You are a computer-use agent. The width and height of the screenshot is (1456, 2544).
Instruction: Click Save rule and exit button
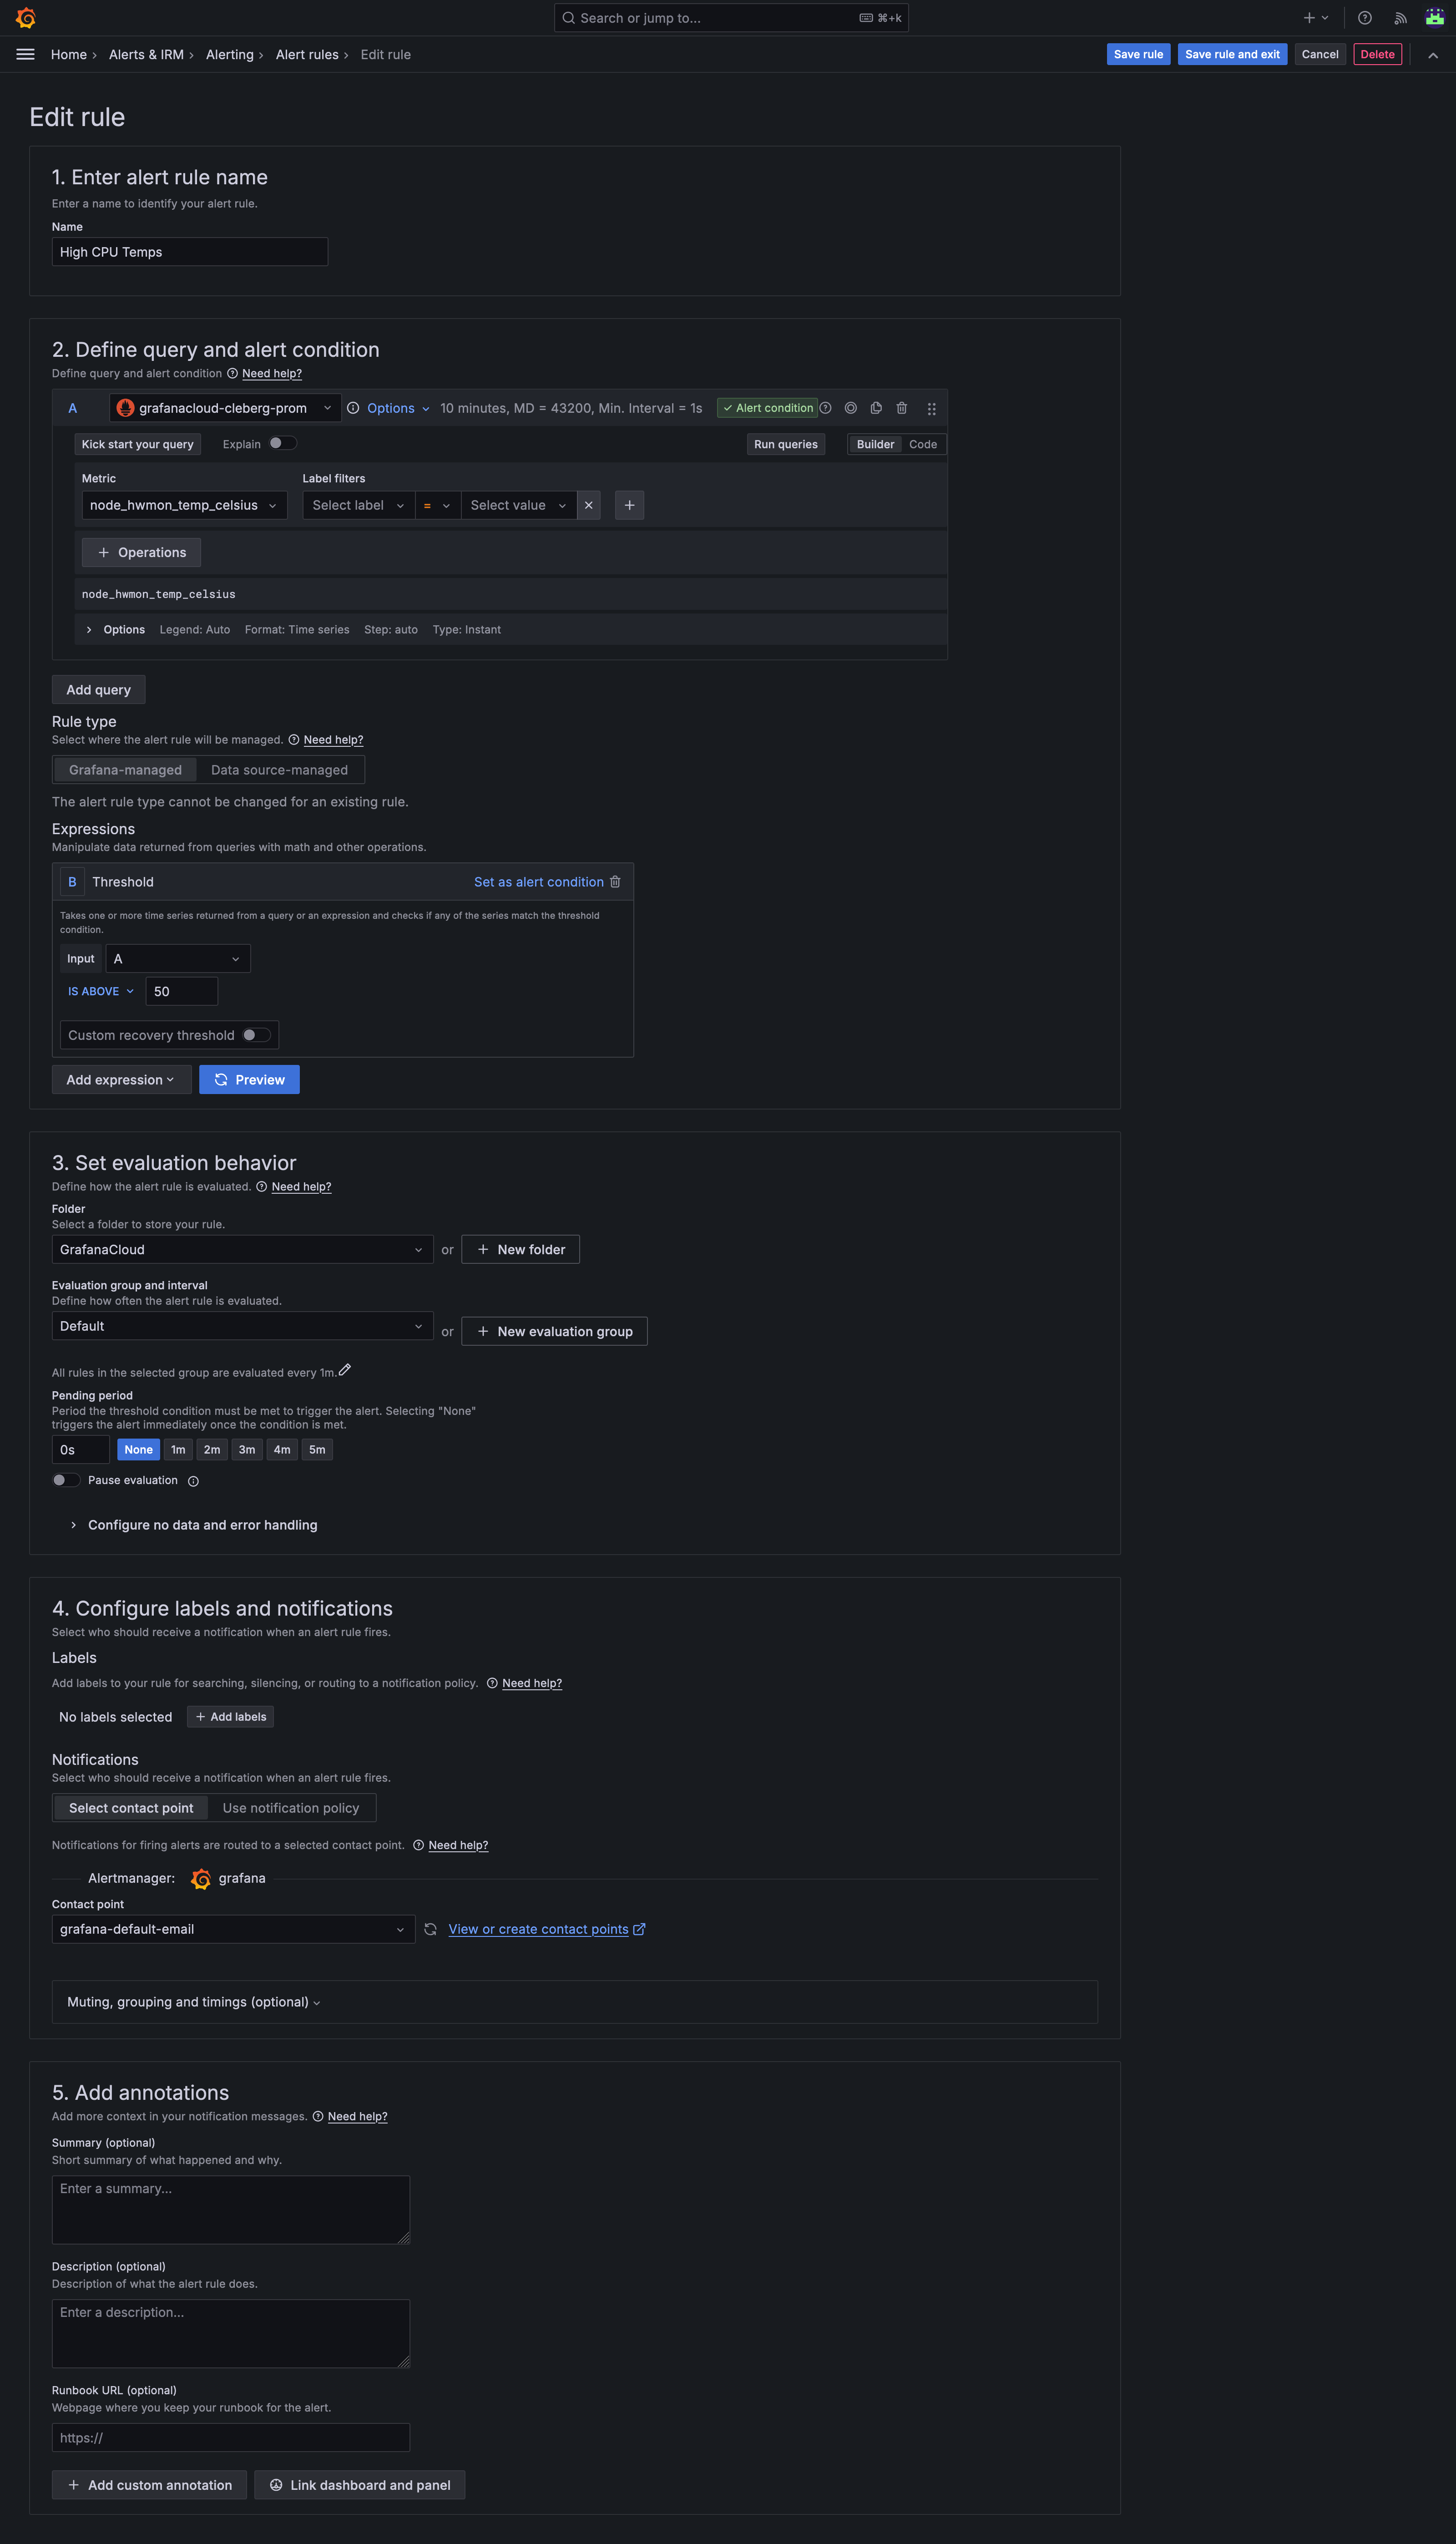[1232, 54]
